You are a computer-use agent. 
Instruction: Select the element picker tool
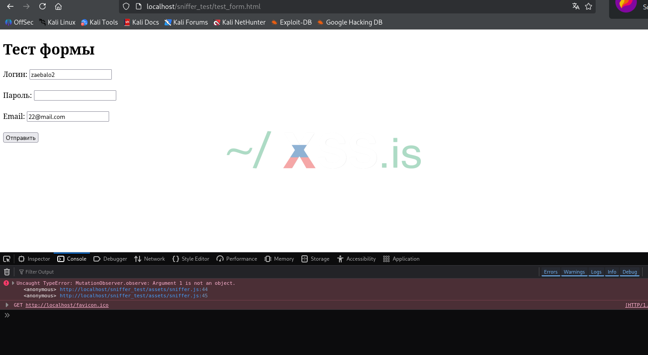click(7, 258)
